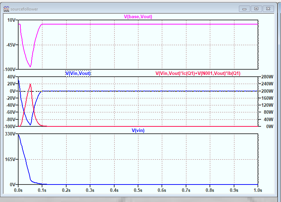Click the 0.7s time axis label
Image resolution: width=281 pixels, height=202 pixels.
186,190
